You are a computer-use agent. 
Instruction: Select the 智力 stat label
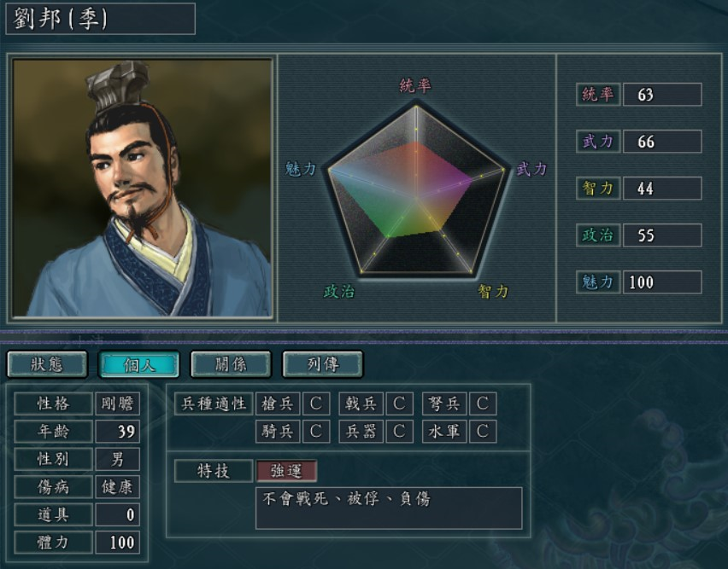(598, 189)
